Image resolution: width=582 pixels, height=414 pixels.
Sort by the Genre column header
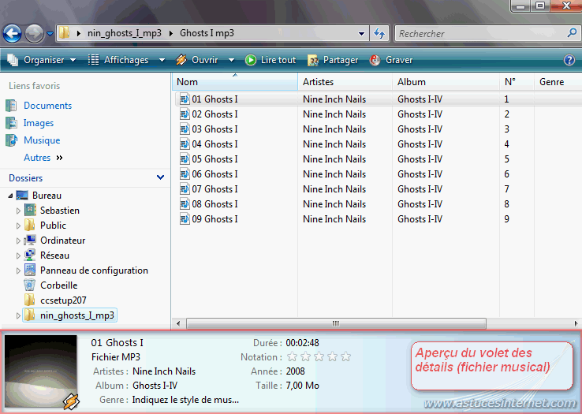(x=558, y=82)
